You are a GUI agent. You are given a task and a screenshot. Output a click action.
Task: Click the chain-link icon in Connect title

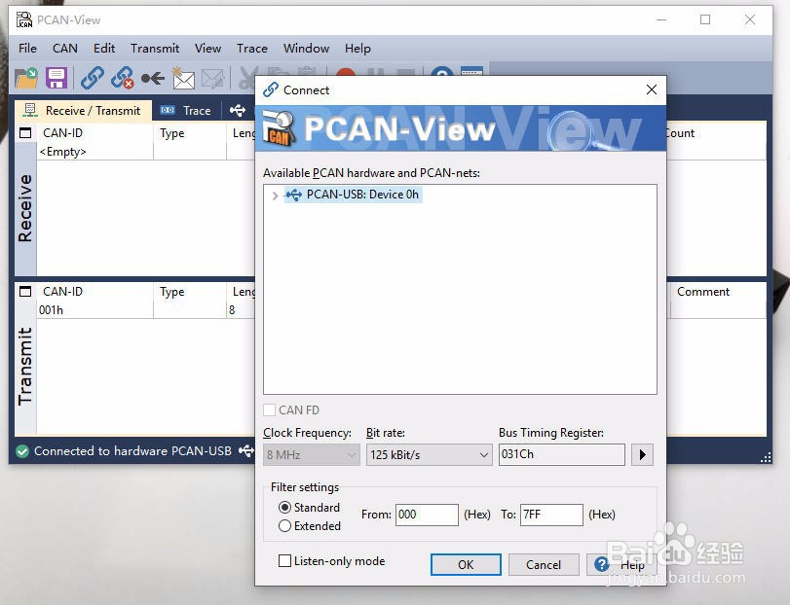pos(271,90)
